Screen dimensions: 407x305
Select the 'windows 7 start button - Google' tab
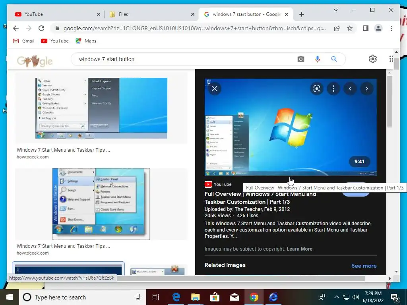point(245,14)
